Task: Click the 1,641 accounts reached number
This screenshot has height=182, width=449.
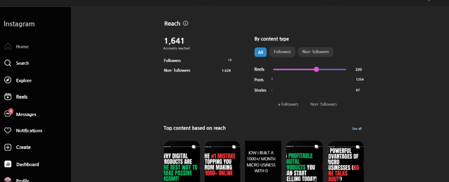Action: [174, 41]
